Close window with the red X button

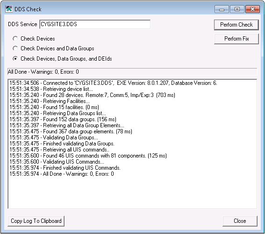click(252, 9)
